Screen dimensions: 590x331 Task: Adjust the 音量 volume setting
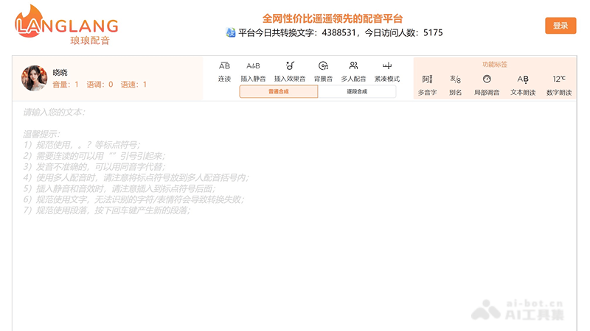click(x=66, y=85)
